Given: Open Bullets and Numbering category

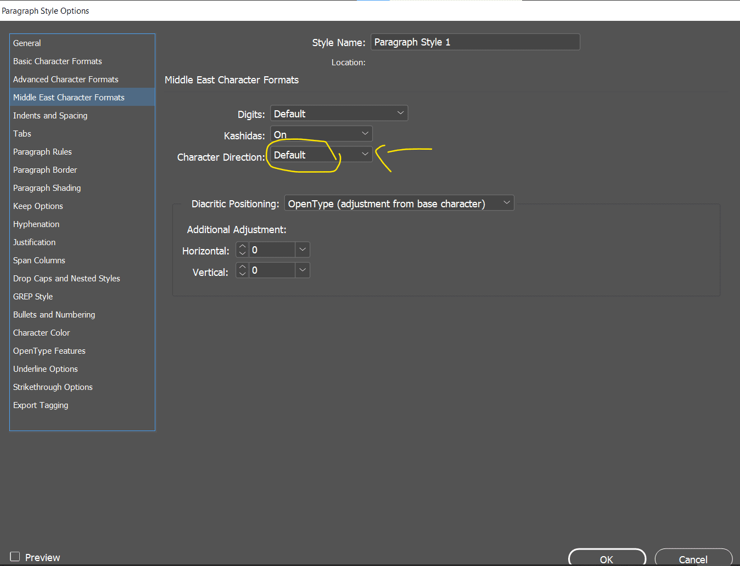Looking at the screenshot, I should 82,314.
